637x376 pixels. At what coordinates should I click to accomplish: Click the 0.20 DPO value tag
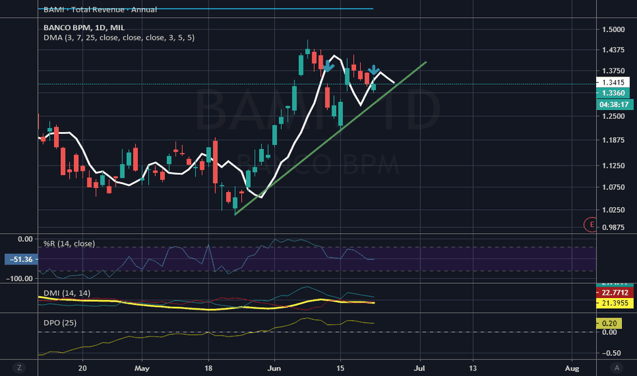[x=609, y=323]
